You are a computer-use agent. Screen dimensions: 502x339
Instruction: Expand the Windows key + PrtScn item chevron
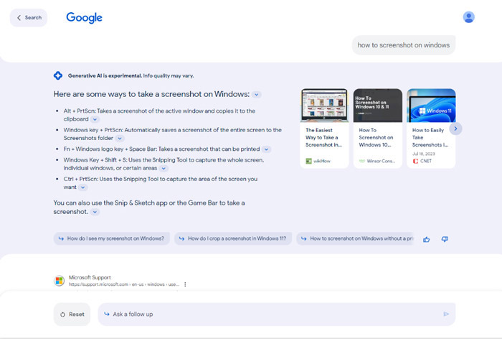pyautogui.click(x=120, y=138)
